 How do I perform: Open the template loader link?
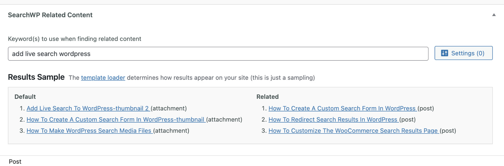103,78
